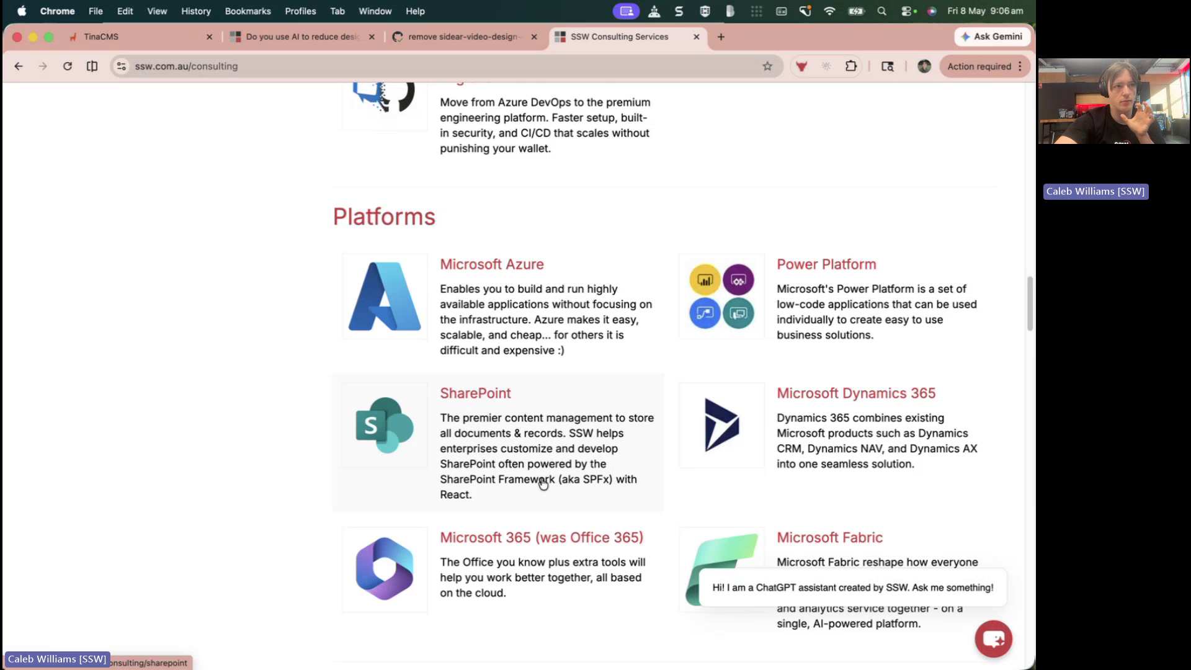View site information next to the URL

(122, 66)
